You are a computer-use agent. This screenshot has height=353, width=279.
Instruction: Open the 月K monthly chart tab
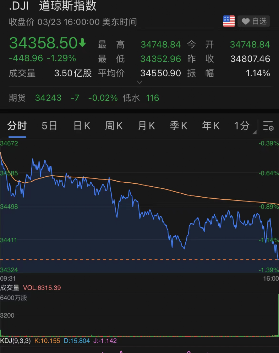tap(146, 126)
